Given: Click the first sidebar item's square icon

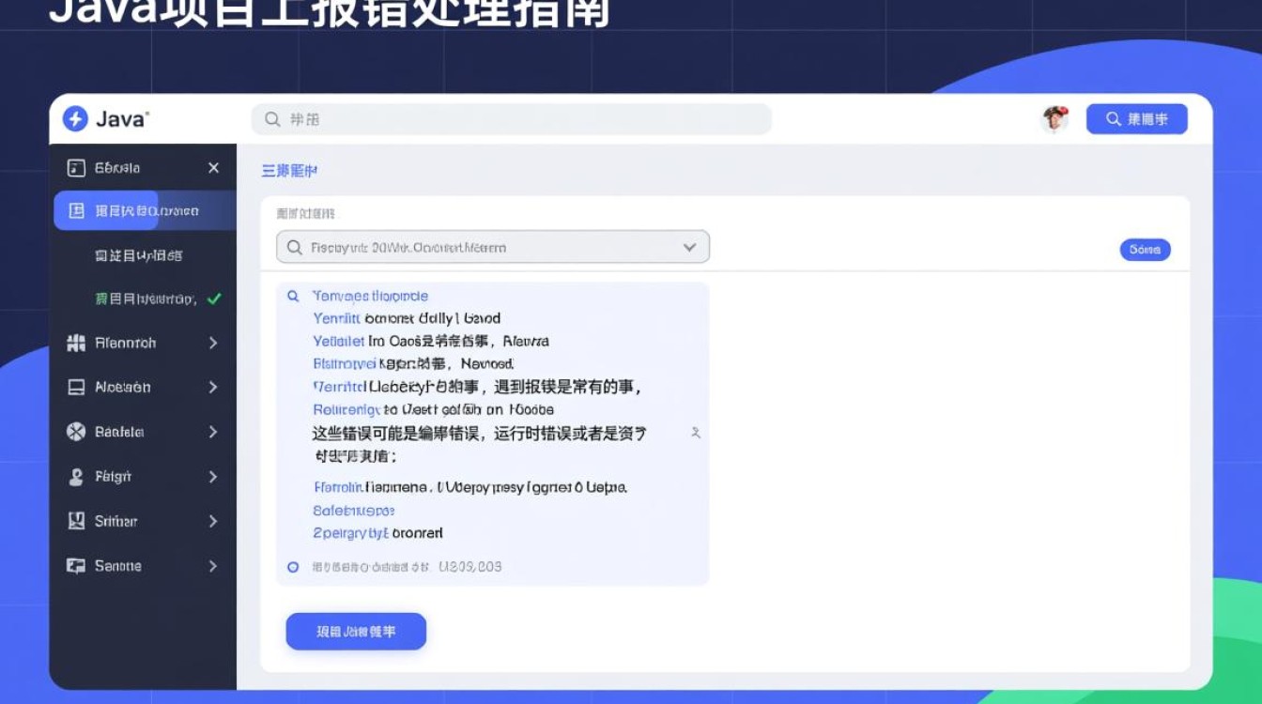Looking at the screenshot, I should (x=76, y=168).
